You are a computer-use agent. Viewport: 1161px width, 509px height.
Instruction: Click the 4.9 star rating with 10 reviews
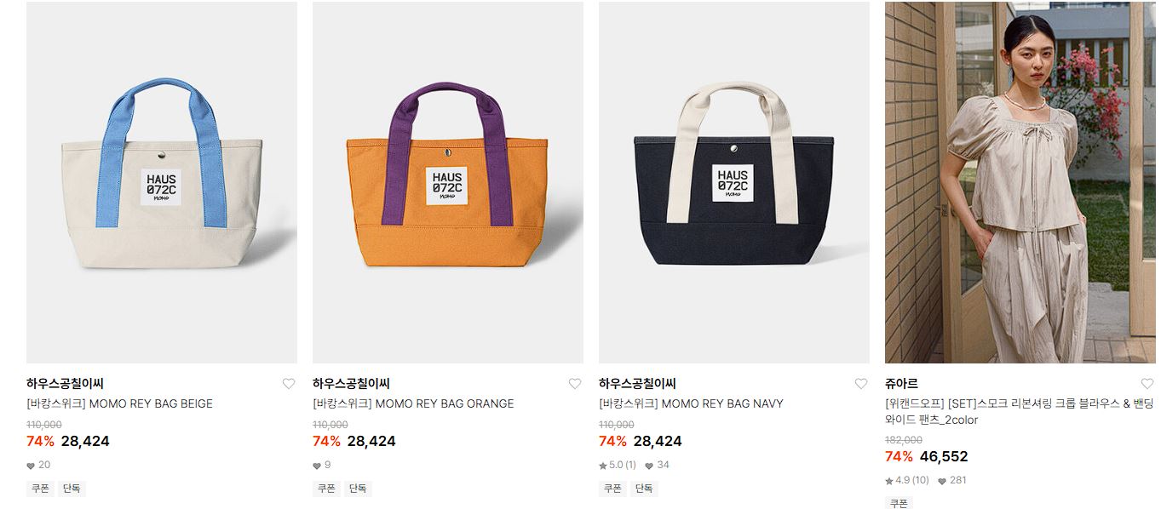point(907,480)
